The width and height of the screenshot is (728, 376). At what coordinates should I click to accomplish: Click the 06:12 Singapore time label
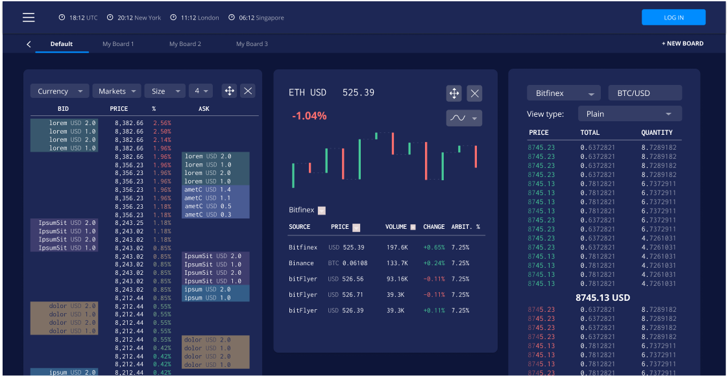(261, 18)
